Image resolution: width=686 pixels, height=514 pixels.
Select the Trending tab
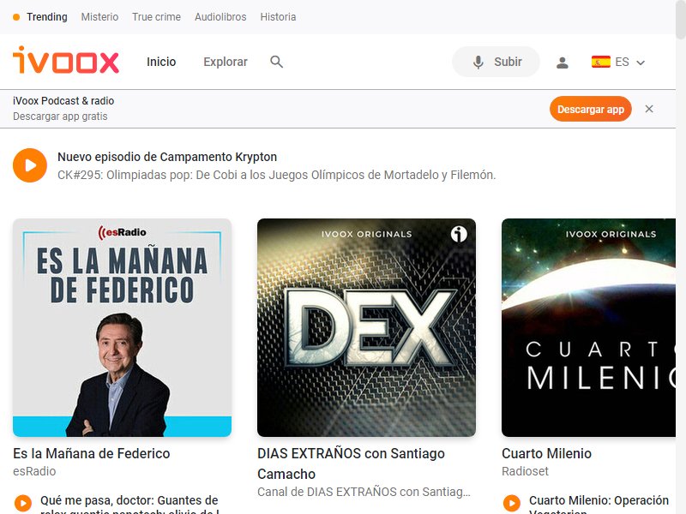[x=47, y=17]
